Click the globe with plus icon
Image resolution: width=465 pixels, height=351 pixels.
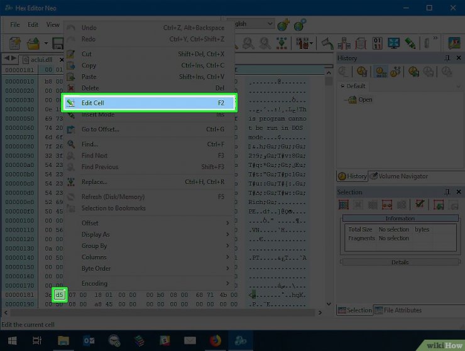tap(283, 25)
